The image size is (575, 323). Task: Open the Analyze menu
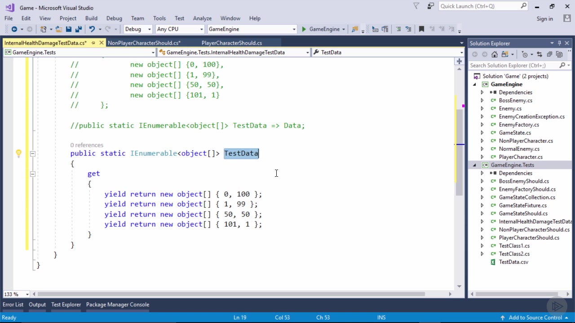pos(202,18)
